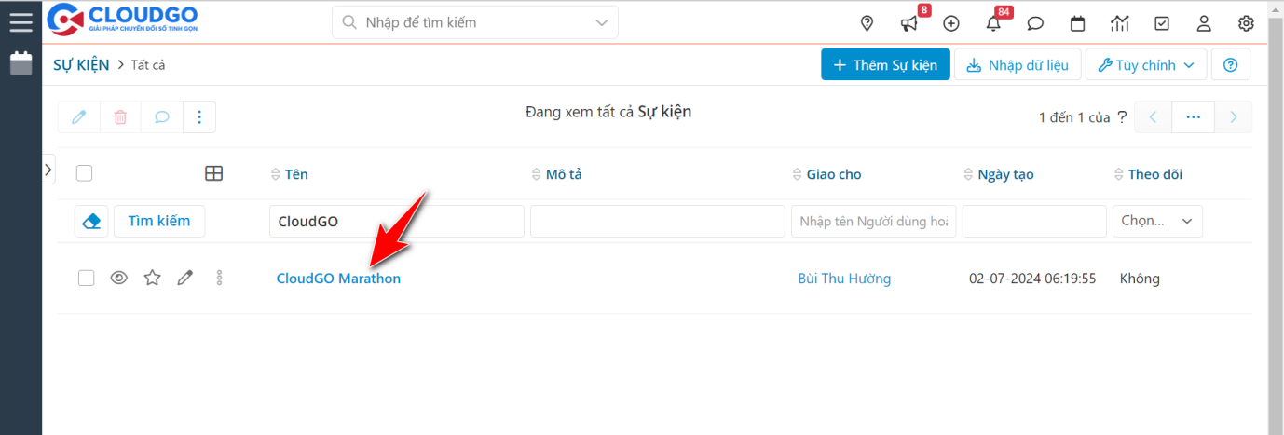
Task: Preview CloudGO Marathon with eye icon
Action: [x=118, y=278]
